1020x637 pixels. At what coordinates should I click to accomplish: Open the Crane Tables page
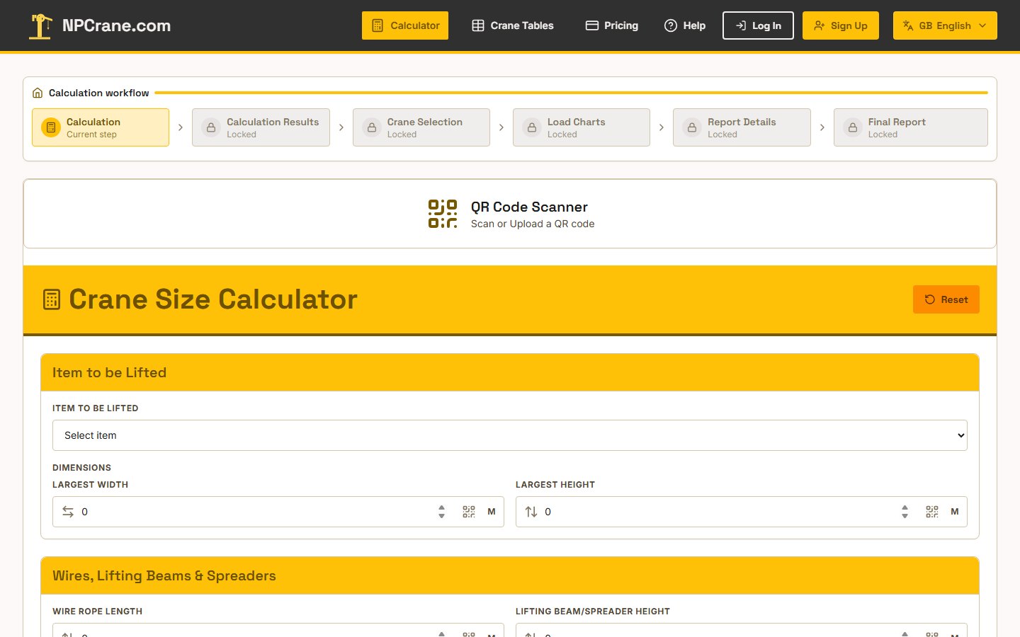513,25
